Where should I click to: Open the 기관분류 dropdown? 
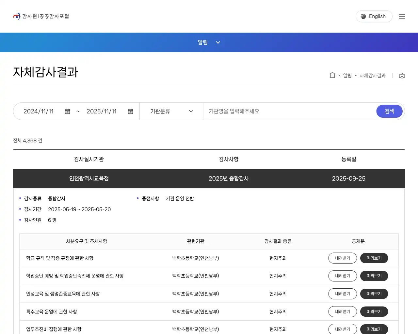click(171, 111)
